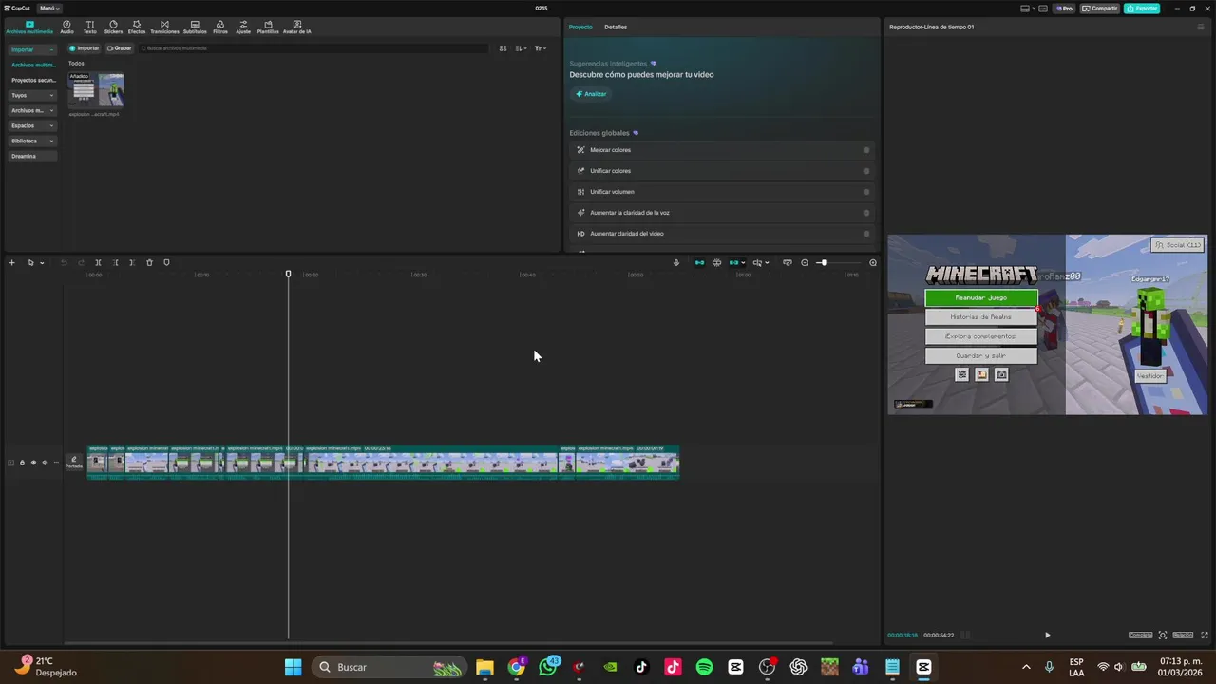Open the Efectos panel
The width and height of the screenshot is (1216, 684).
(137, 27)
